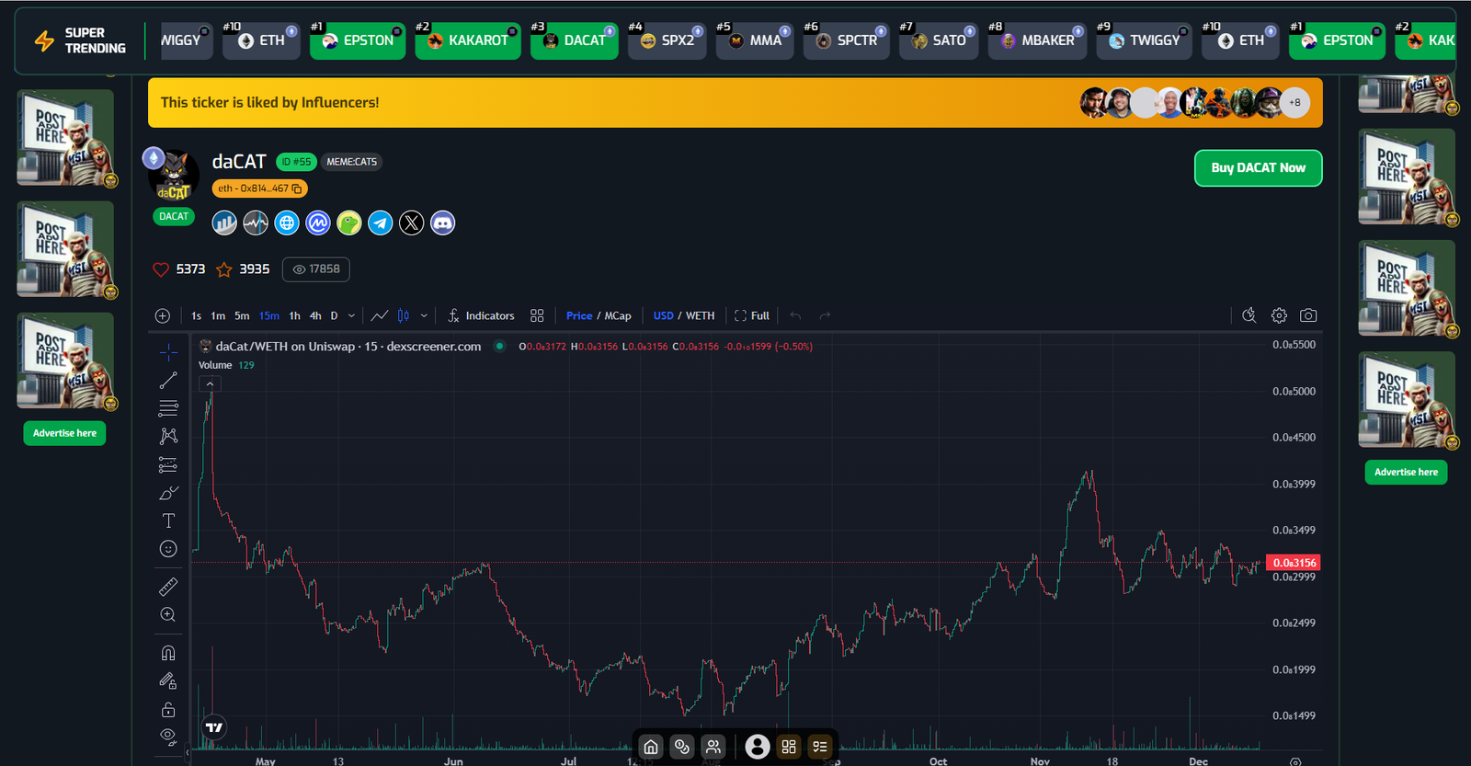Open the emoji icons tool
1471x766 pixels.
coord(168,549)
